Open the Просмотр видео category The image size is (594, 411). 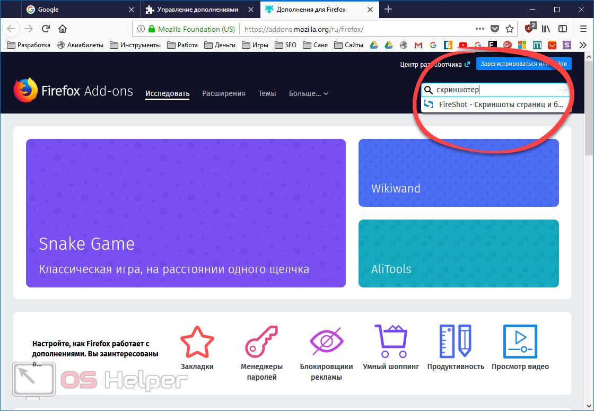point(520,348)
